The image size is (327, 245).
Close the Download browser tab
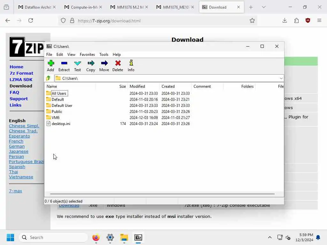point(239,7)
